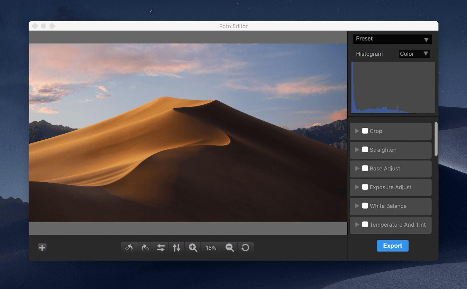Click the adjustments panel scrollbar
The width and height of the screenshot is (467, 289).
coord(436,139)
